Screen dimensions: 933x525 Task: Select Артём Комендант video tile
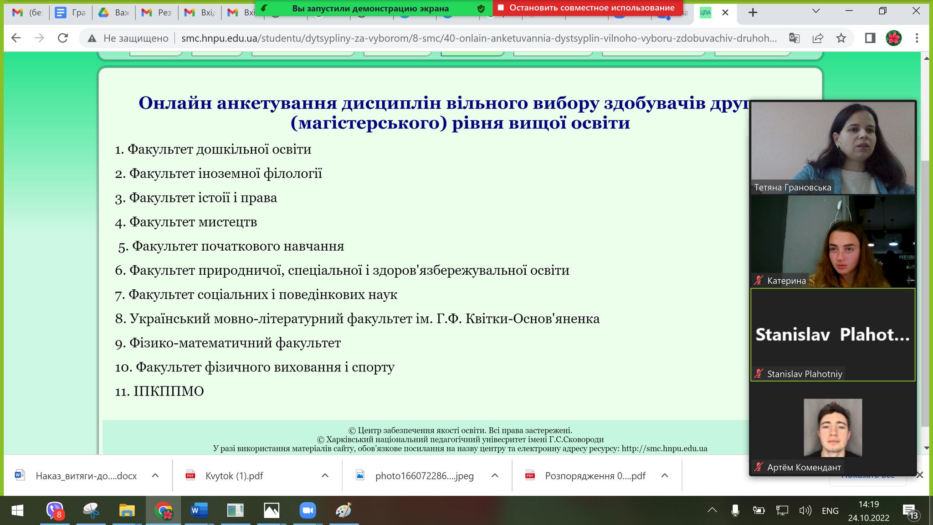(833, 427)
